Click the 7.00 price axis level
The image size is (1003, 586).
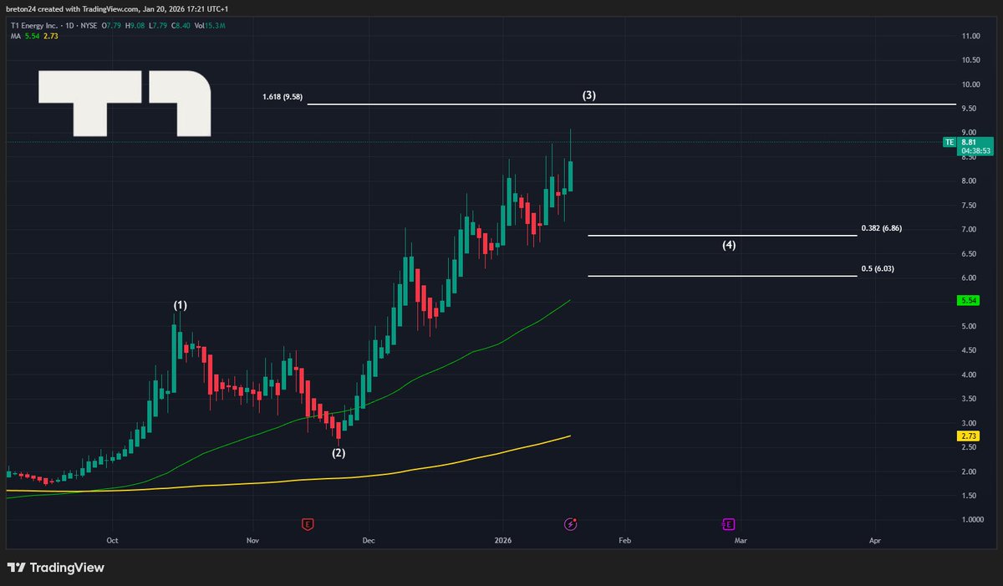point(970,230)
